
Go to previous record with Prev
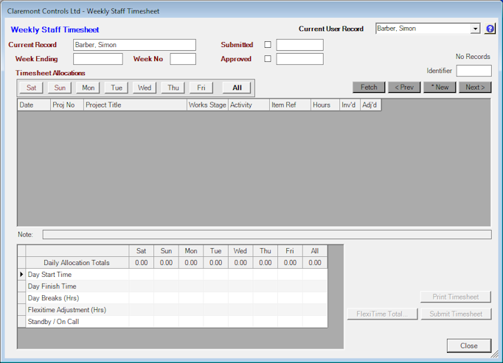[x=404, y=87]
